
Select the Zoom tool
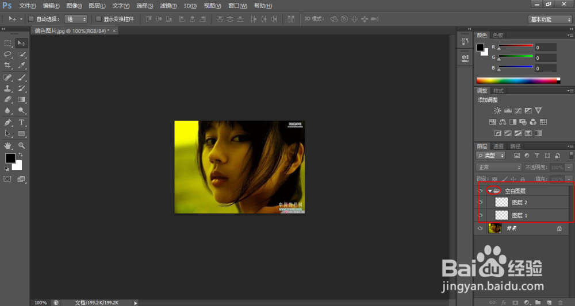(21, 145)
